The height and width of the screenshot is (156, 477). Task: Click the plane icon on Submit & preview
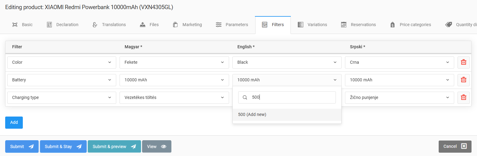coord(133,147)
